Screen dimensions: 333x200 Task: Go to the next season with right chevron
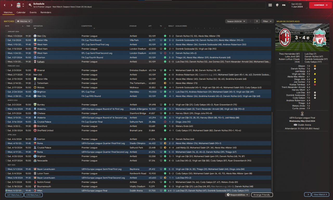coord(257,21)
